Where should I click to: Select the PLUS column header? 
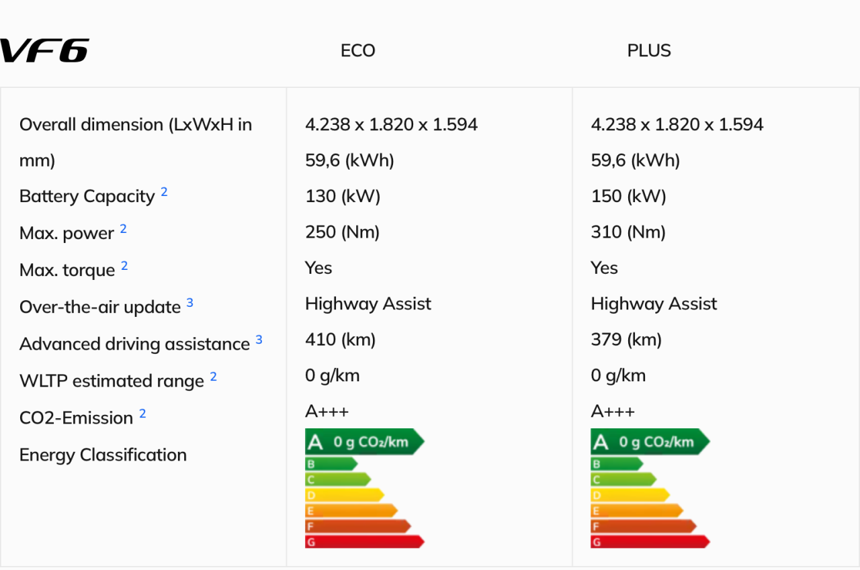(x=649, y=51)
